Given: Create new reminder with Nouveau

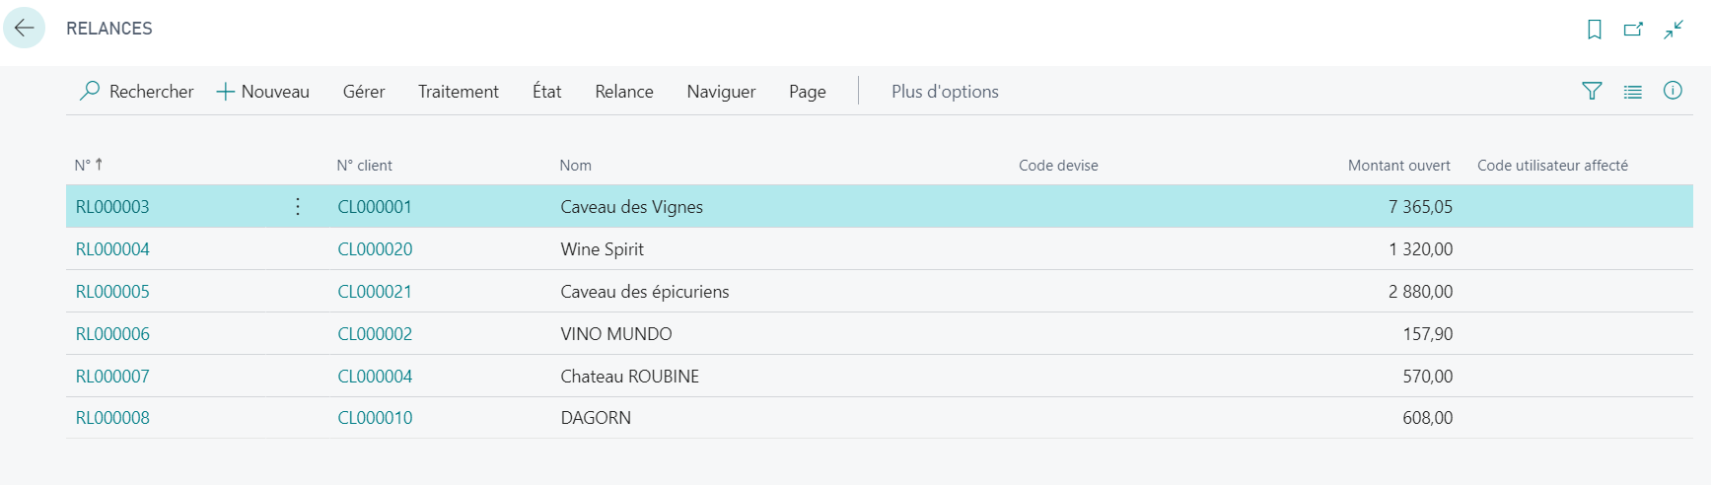Looking at the screenshot, I should (x=263, y=91).
